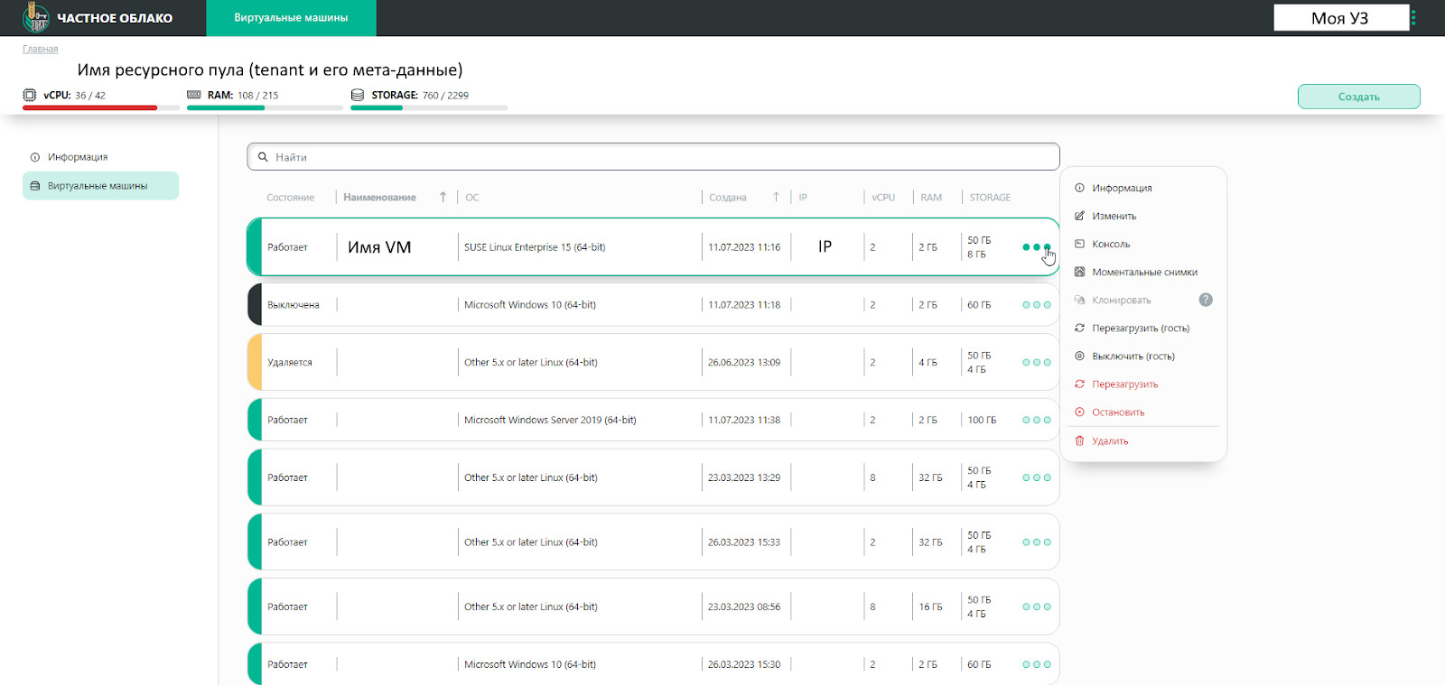Click the Частное Облако logo emblem
The height and width of the screenshot is (685, 1445).
pos(35,17)
